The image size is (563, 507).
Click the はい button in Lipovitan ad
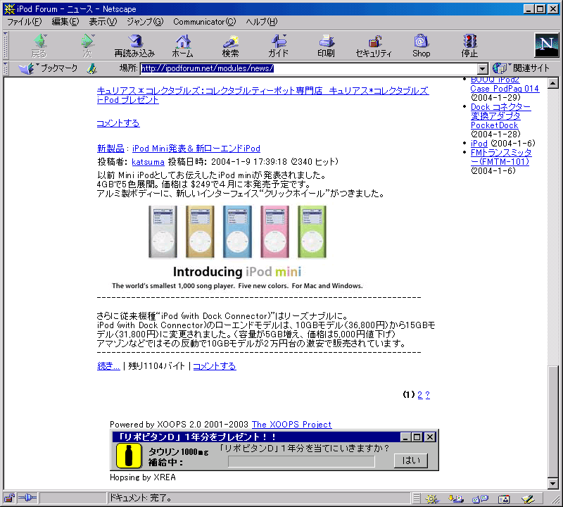[411, 461]
